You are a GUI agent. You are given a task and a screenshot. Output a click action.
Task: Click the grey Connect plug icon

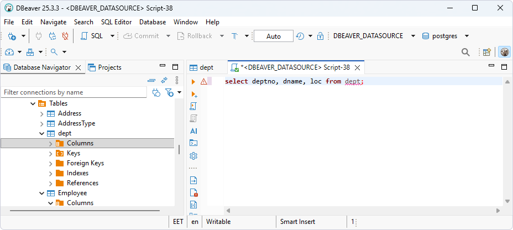[x=39, y=36]
